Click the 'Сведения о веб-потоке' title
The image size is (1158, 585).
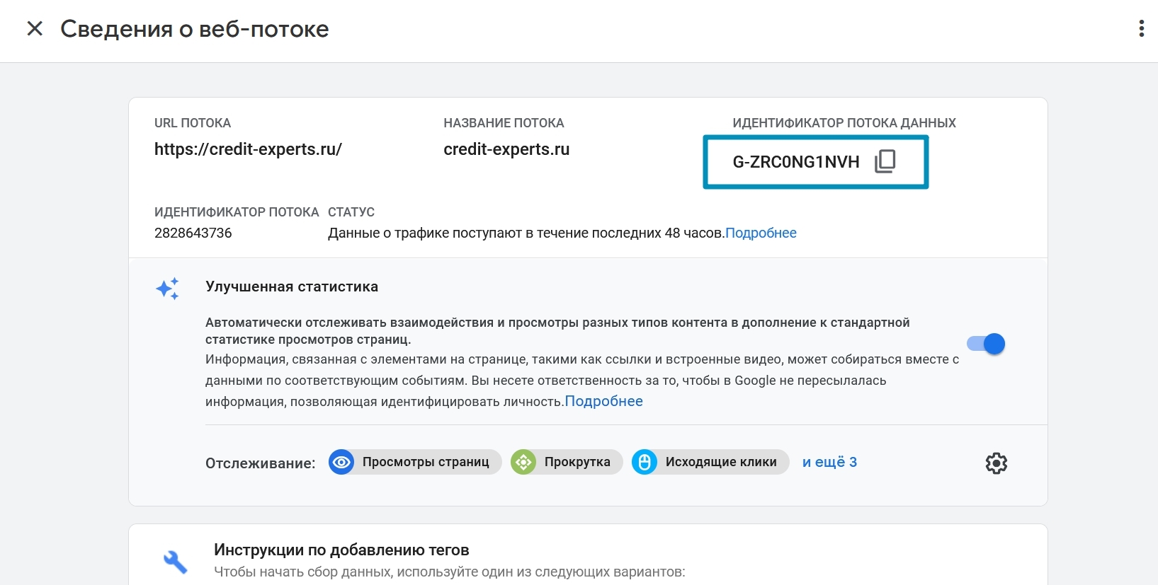[195, 29]
